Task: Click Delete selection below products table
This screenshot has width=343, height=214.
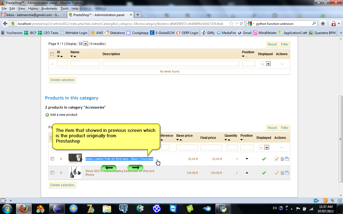Action: [62, 185]
